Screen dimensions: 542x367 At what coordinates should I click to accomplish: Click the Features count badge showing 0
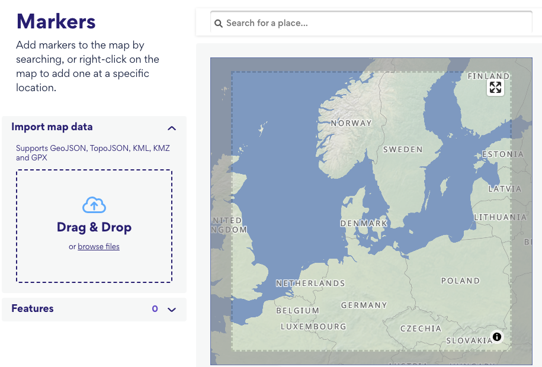pos(155,309)
